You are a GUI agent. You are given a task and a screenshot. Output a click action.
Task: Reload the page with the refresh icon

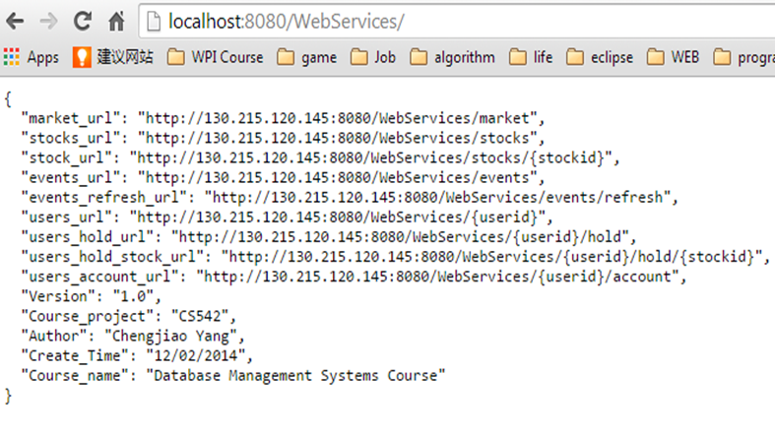83,22
